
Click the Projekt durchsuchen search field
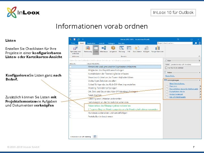tap(175, 43)
